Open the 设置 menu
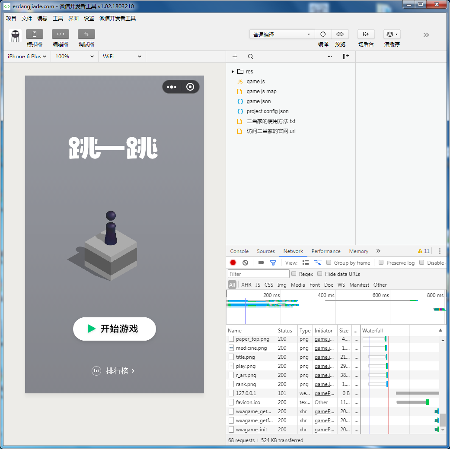 click(x=89, y=19)
